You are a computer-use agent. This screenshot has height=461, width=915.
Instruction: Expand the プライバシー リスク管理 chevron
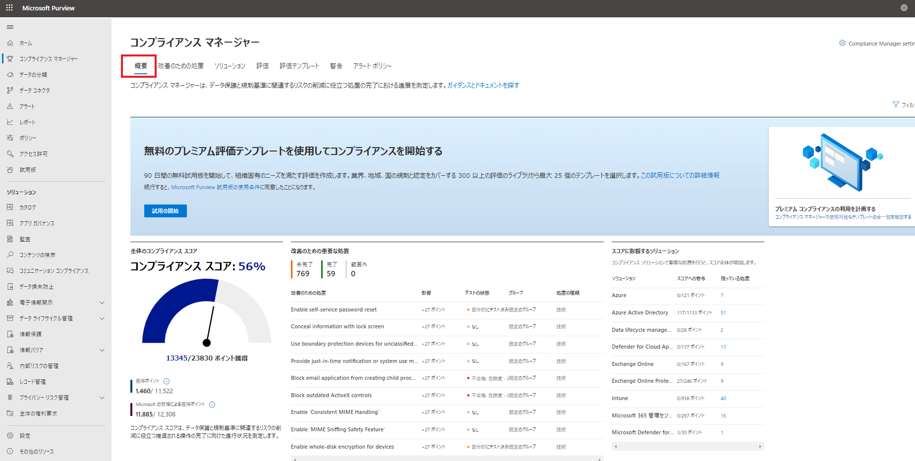point(102,398)
